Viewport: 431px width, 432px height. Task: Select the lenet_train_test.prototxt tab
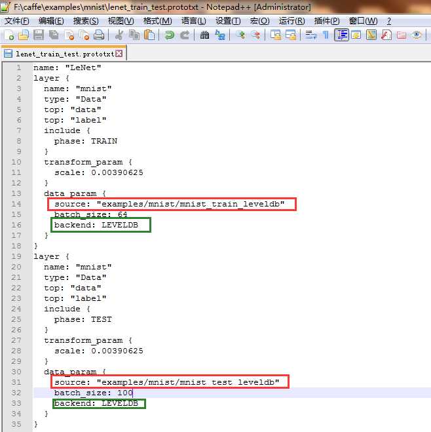coord(64,54)
